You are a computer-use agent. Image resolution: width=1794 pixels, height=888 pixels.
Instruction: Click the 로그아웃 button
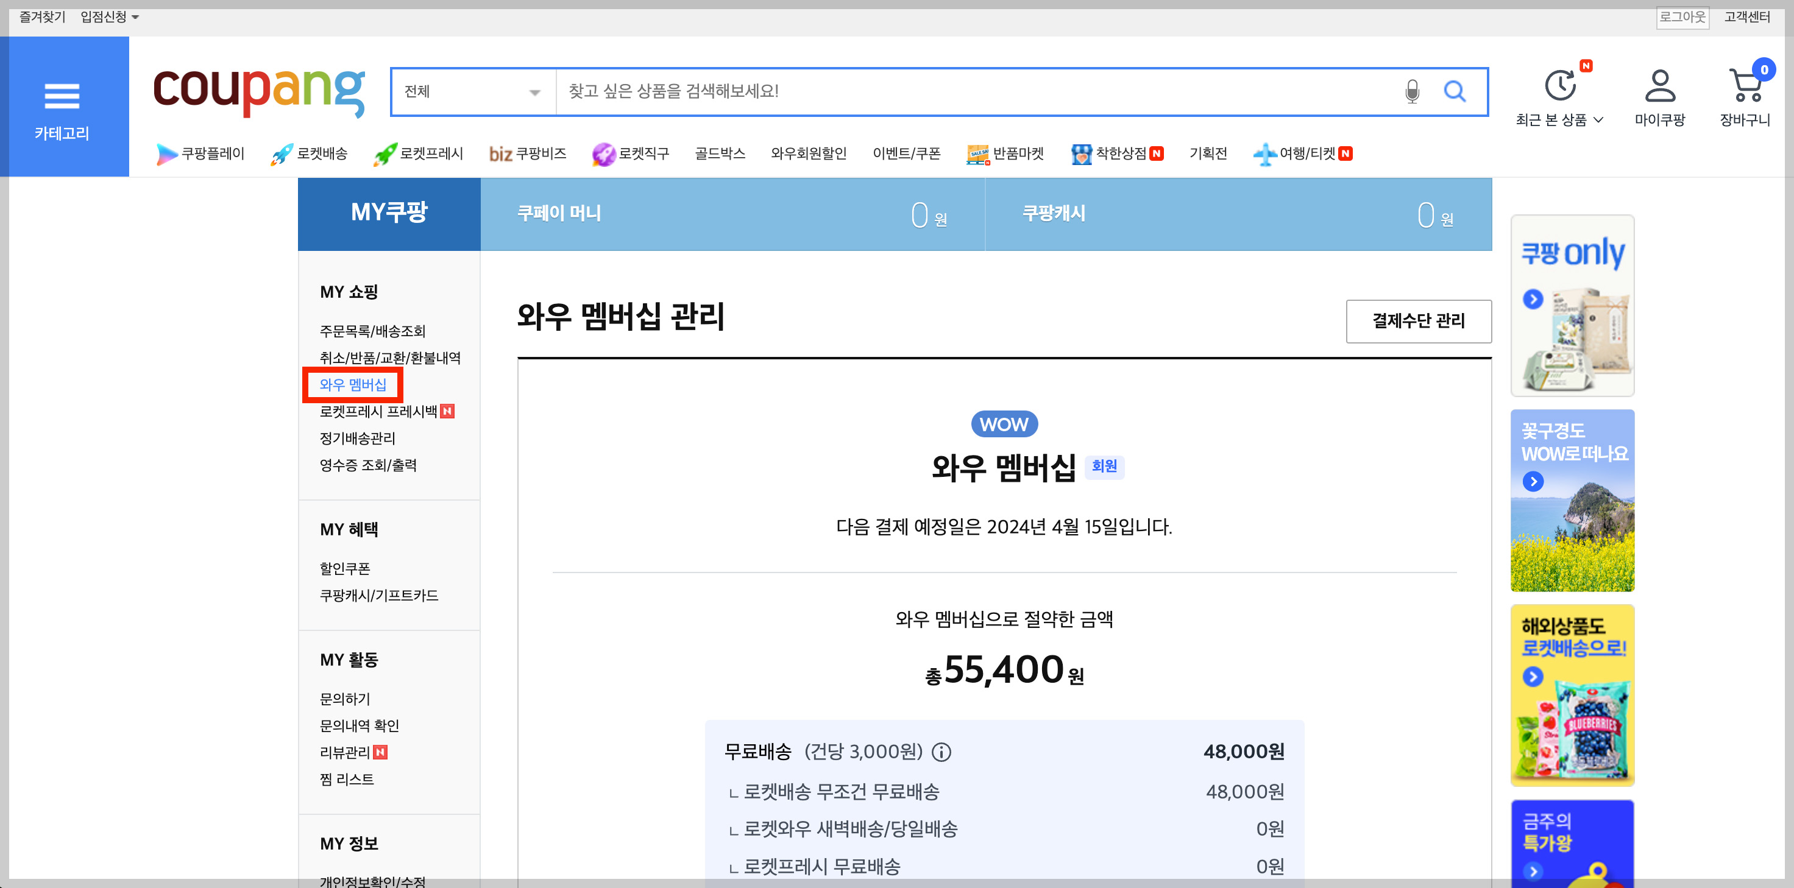coord(1682,16)
